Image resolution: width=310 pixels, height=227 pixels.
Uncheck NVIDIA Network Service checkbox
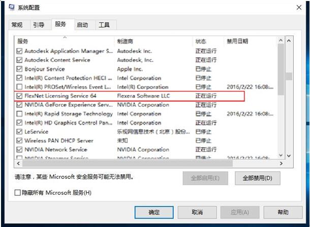19,150
